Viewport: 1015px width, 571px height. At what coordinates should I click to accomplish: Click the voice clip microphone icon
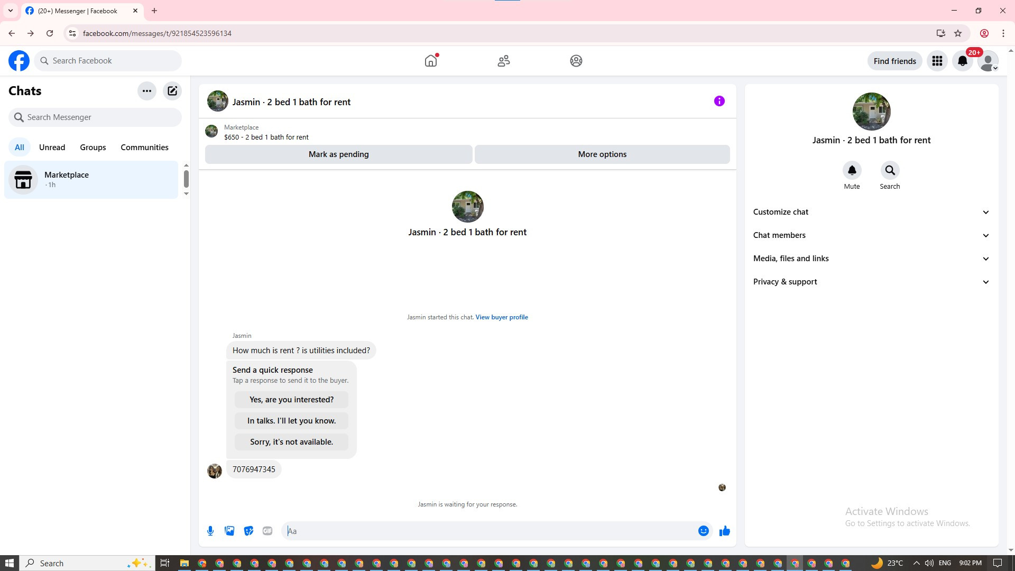point(210,531)
